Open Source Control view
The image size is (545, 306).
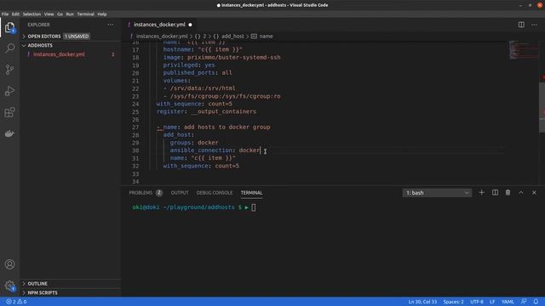(x=9, y=70)
